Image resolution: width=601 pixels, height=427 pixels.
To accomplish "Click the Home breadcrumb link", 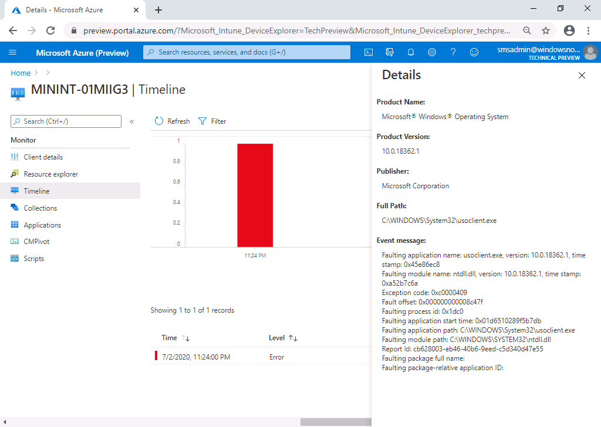I will click(x=21, y=73).
